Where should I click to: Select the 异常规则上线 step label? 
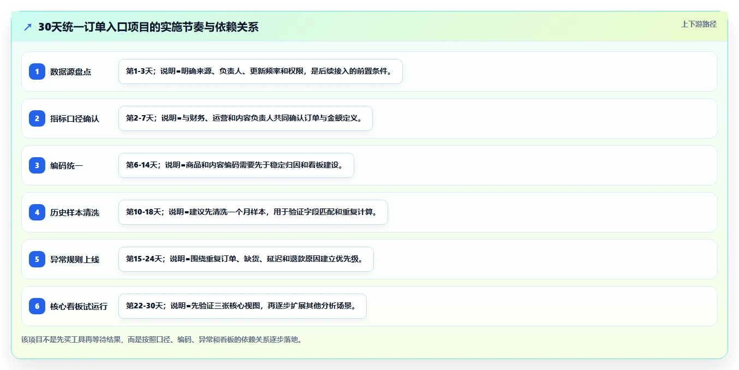[75, 259]
